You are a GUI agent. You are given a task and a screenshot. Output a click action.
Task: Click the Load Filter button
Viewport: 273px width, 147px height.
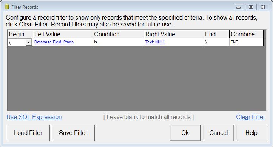[x=28, y=133]
